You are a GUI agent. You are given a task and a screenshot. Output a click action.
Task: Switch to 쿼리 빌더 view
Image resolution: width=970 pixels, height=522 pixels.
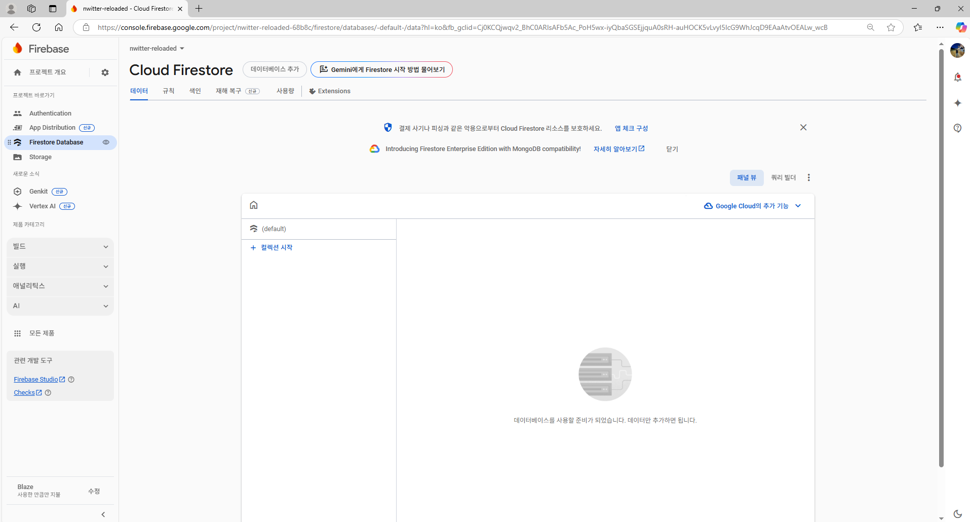point(784,178)
